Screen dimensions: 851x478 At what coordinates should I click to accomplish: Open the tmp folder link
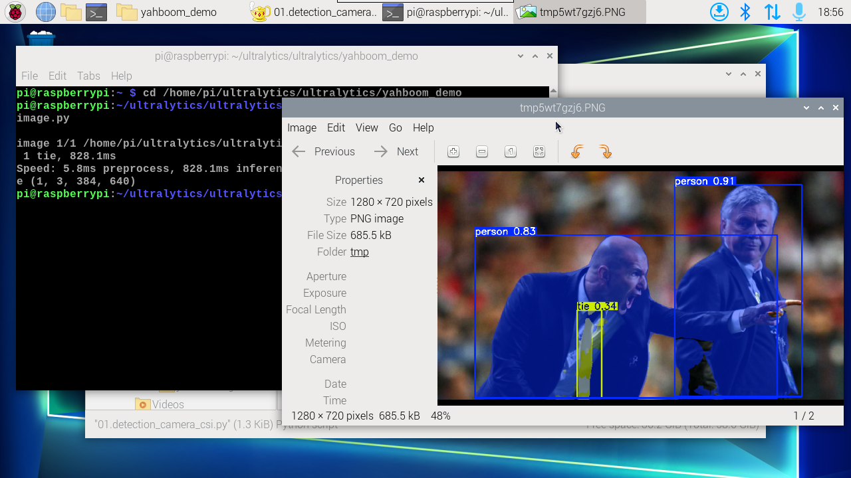click(x=360, y=252)
